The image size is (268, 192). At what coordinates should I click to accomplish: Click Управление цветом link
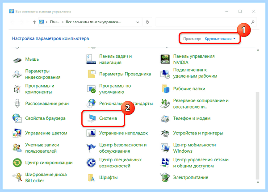(x=46, y=133)
